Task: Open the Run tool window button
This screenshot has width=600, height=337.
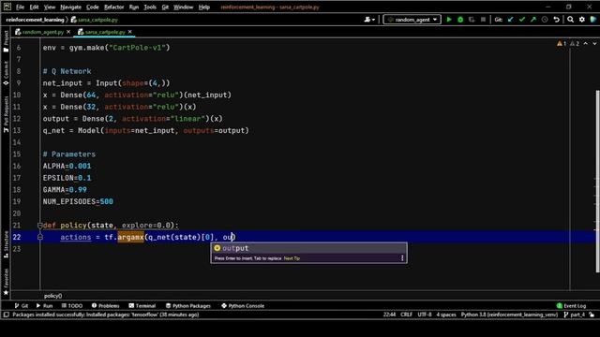Action: [44, 306]
